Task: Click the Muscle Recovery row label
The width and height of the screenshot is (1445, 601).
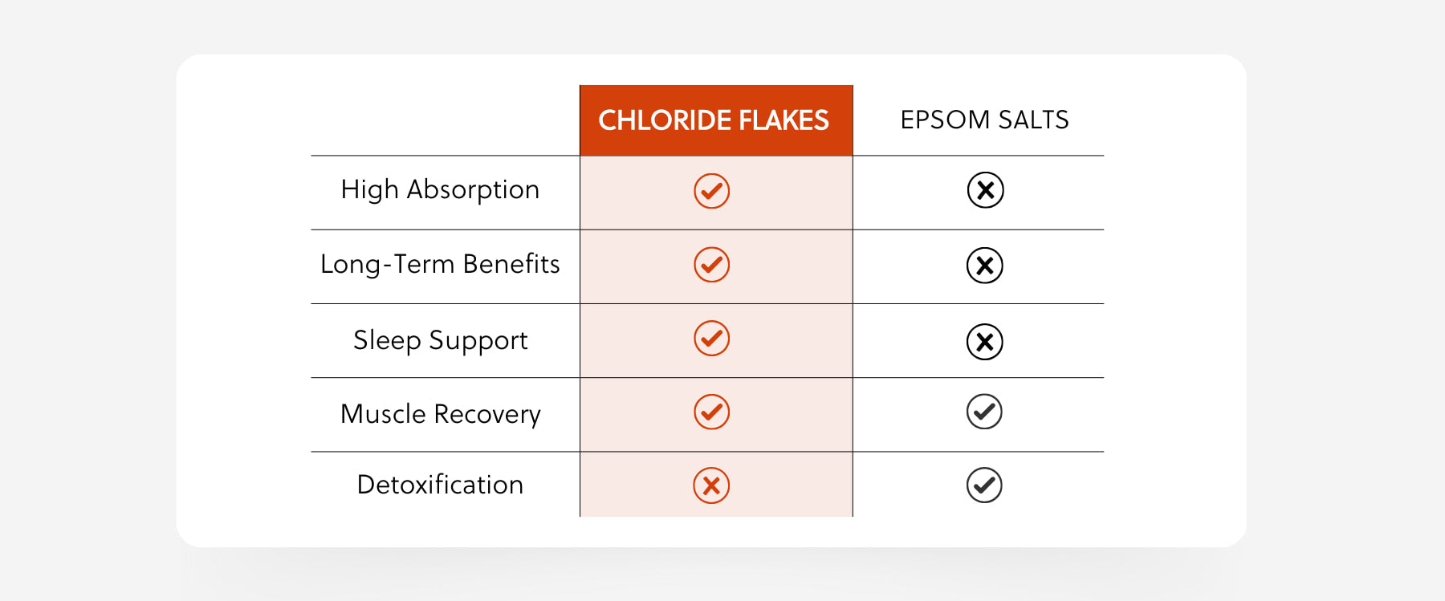Action: pos(440,414)
